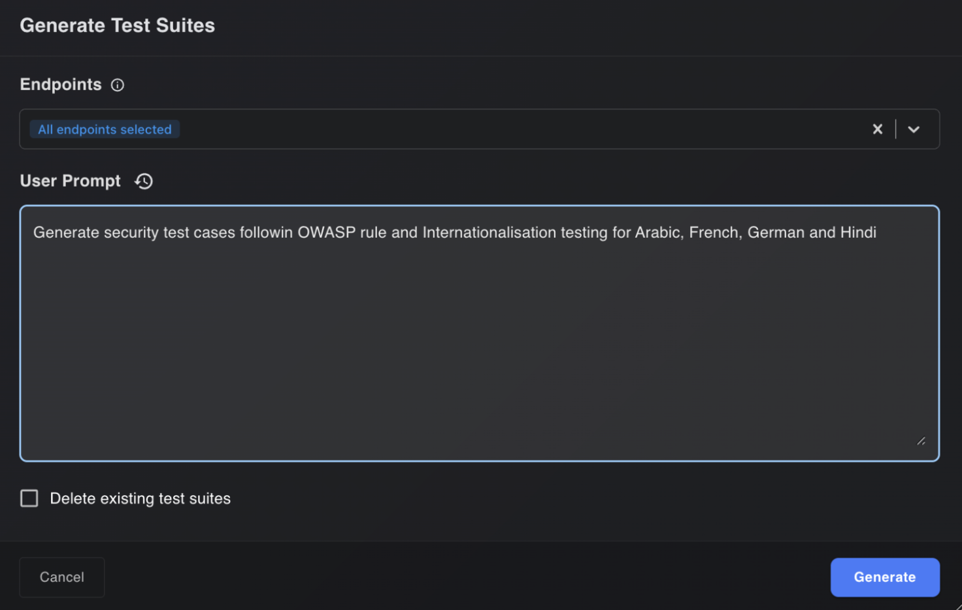Open prompt history next to User Prompt

[x=144, y=181]
